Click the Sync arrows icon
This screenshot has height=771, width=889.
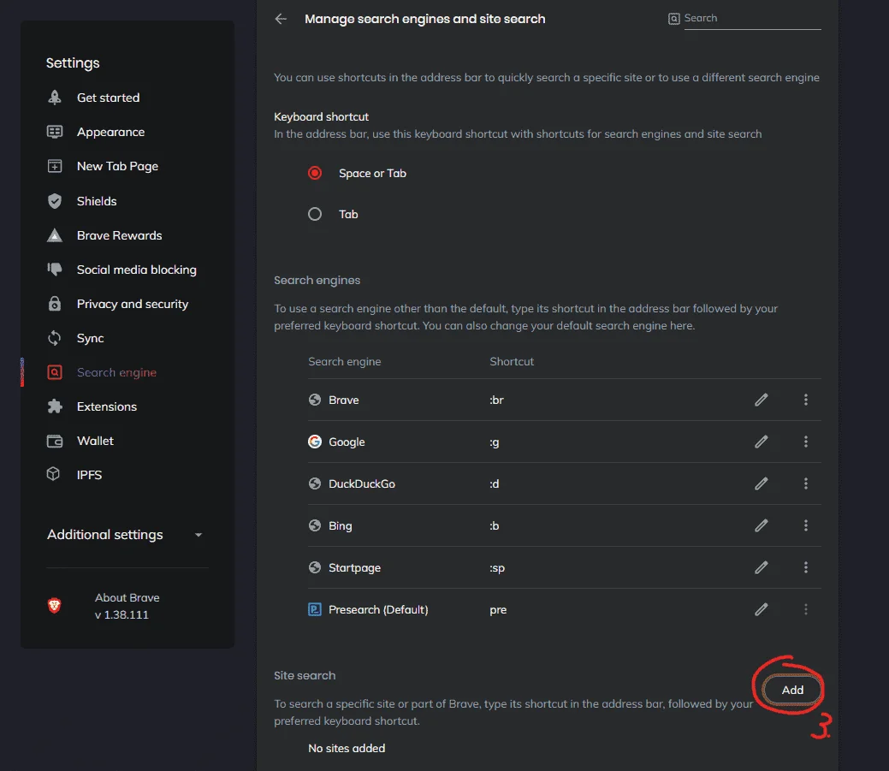pyautogui.click(x=55, y=339)
